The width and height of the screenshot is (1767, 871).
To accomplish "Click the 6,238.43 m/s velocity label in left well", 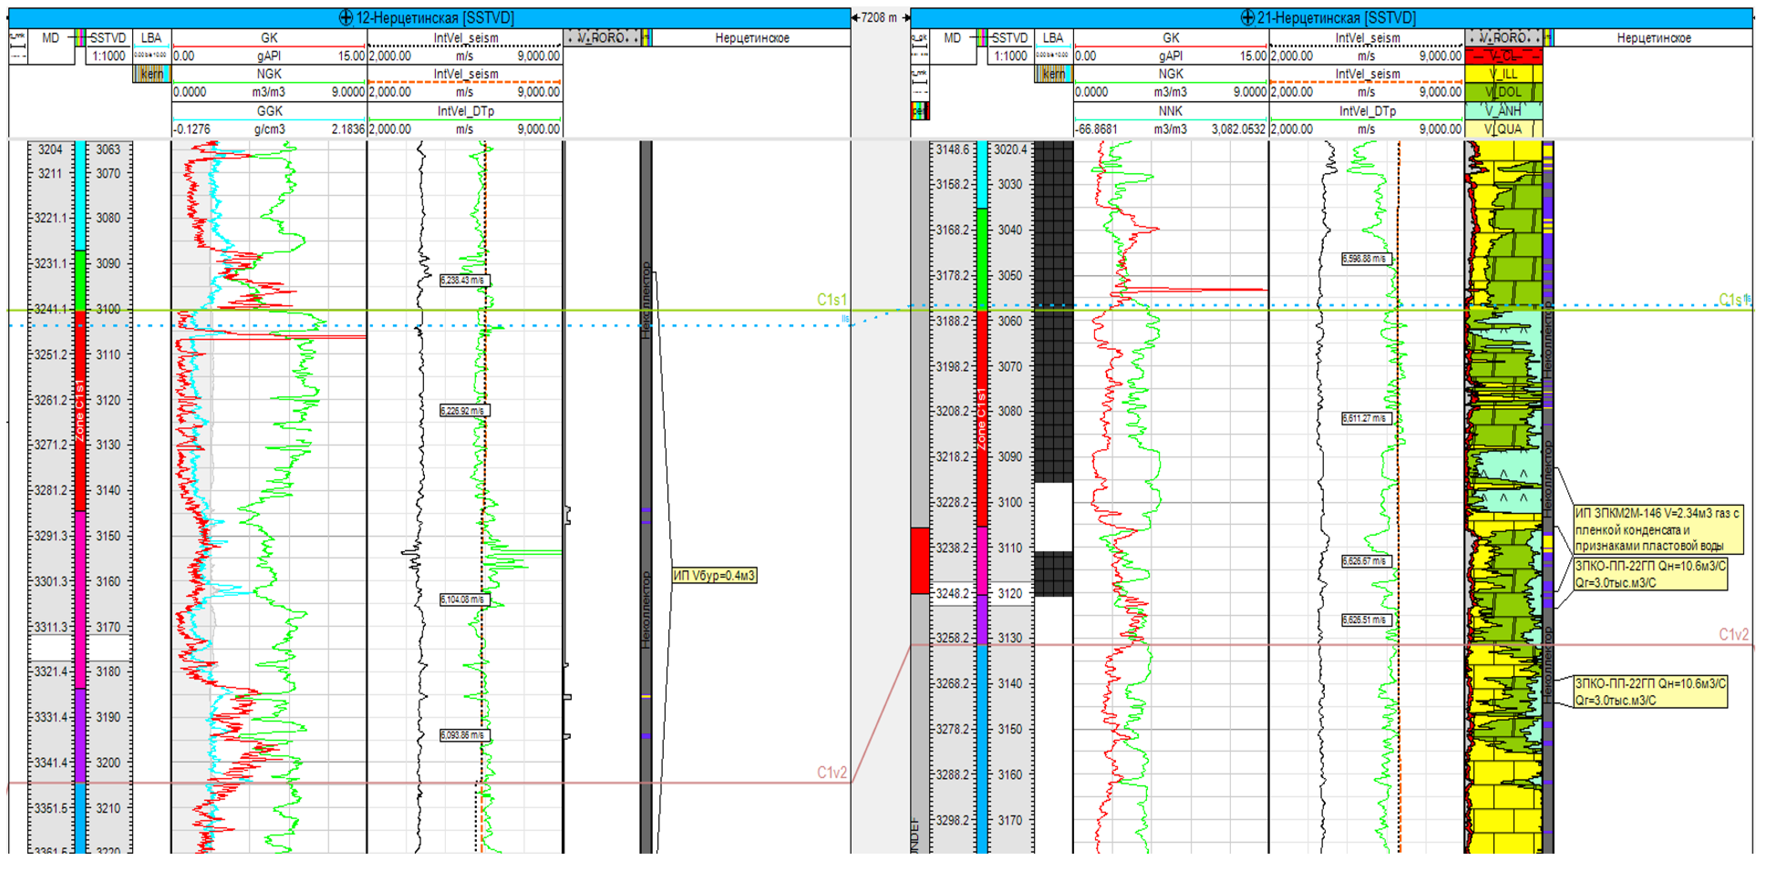I will (x=465, y=280).
